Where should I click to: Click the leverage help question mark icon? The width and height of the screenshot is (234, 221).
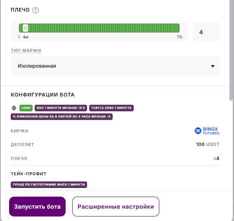pyautogui.click(x=35, y=10)
